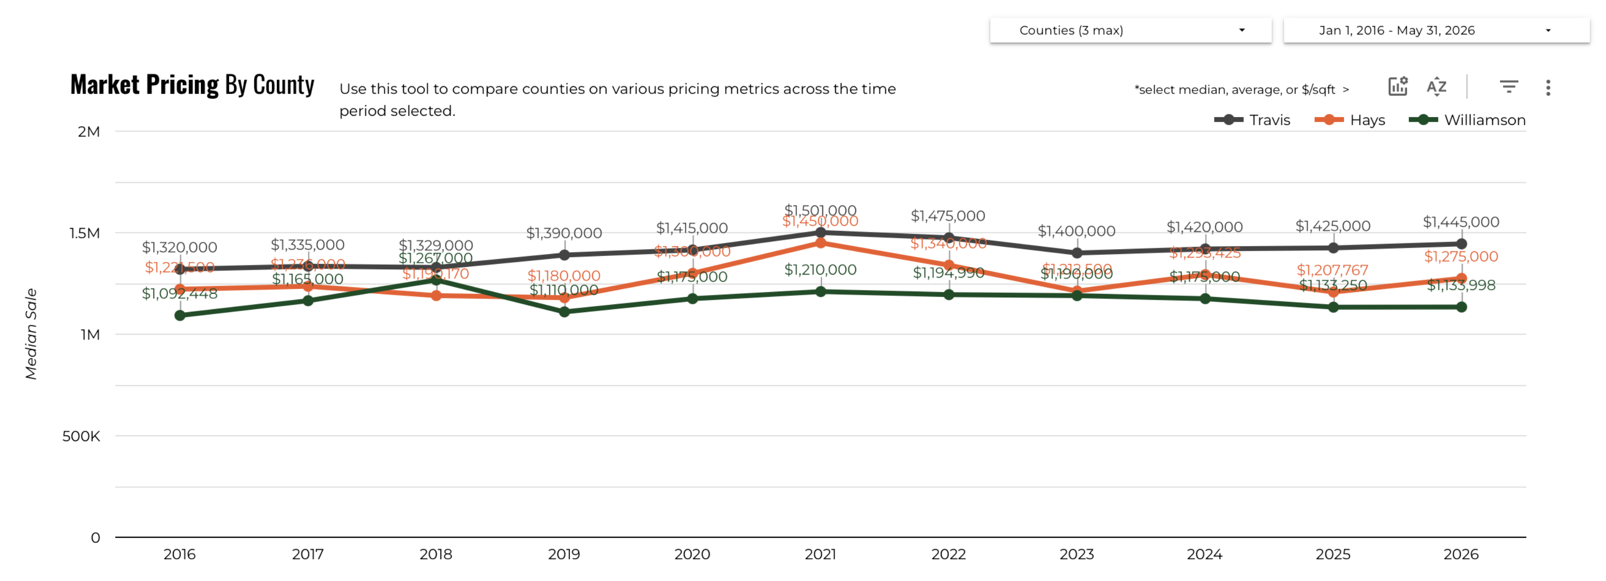The image size is (1606, 581).
Task: Select Travis 2021 data point $1,501,000
Action: (820, 232)
